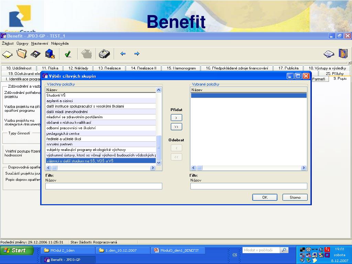Click the left arrow under the Všechny položky list
Screen dimensions: 352x264
click(48, 168)
